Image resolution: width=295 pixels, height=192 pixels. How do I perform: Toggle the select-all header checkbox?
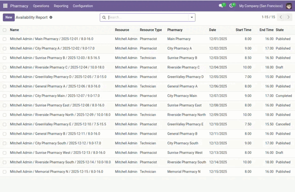(x=5, y=30)
